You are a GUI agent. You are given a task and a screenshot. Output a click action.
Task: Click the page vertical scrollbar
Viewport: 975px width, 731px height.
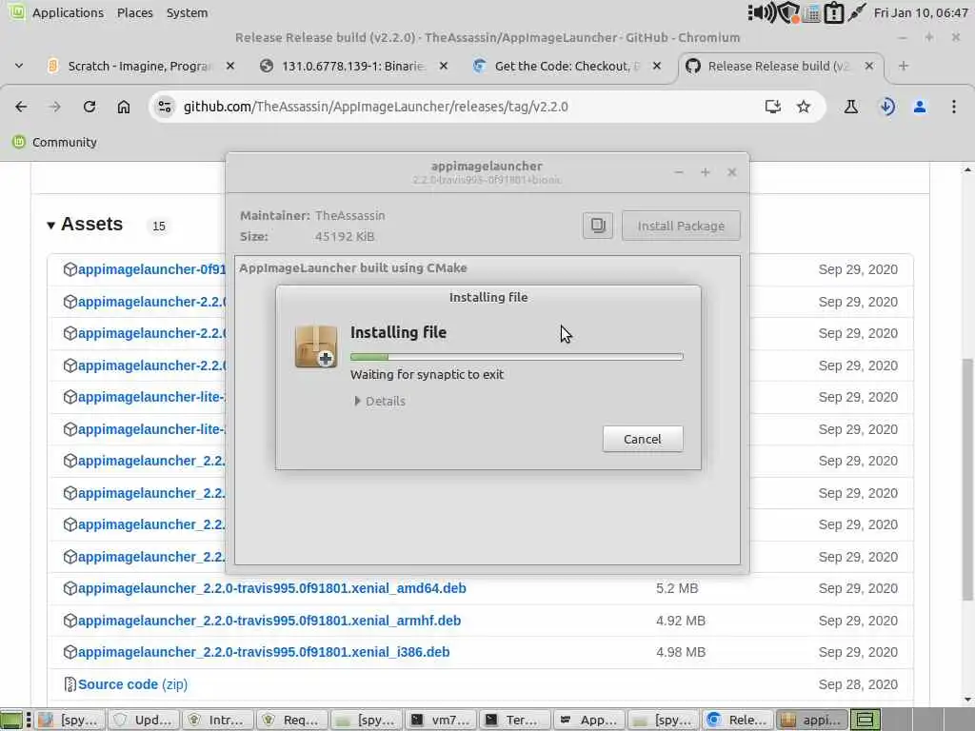click(967, 479)
